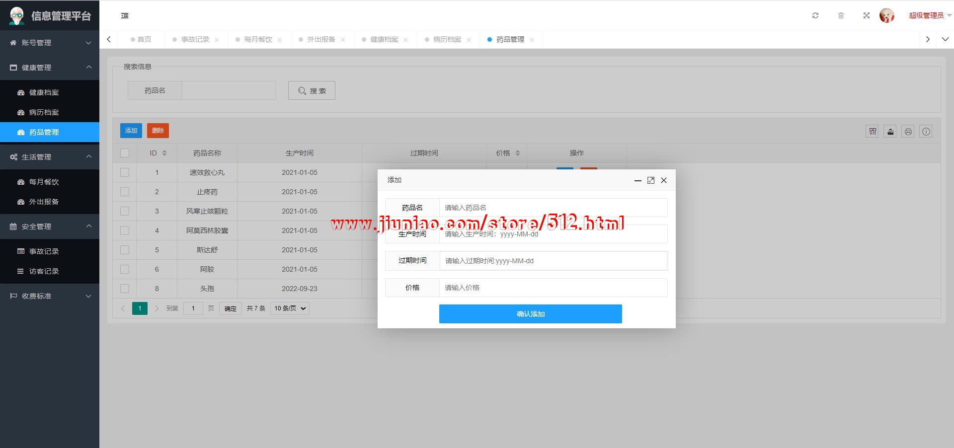Screen dimensions: 954x448
Task: Sort by 价格 column arrows
Action: pos(518,153)
